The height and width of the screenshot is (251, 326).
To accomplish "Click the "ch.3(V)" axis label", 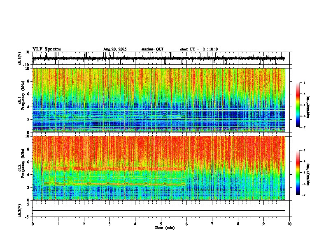I will [20, 210].
